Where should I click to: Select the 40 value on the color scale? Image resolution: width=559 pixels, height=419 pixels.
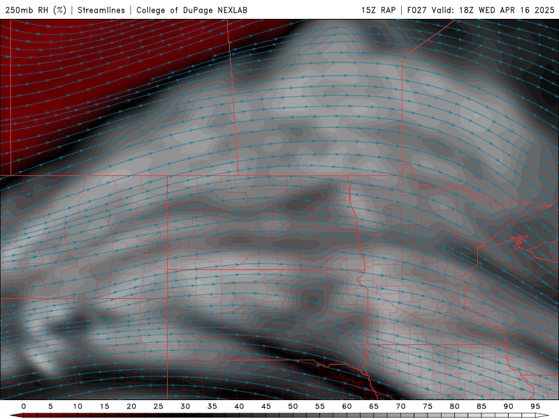click(239, 406)
